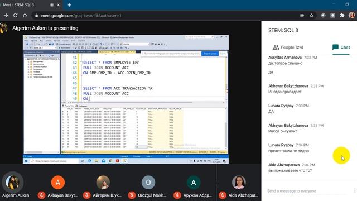Open the Результаты results tab in SSMS
Screen dimensions: 357x201
click(68, 106)
